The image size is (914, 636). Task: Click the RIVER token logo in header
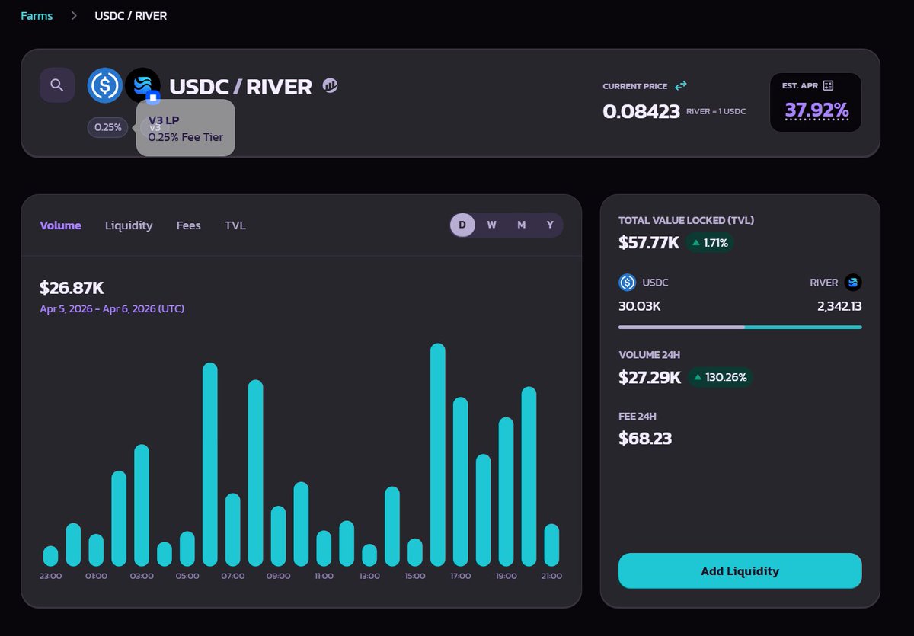click(x=142, y=85)
